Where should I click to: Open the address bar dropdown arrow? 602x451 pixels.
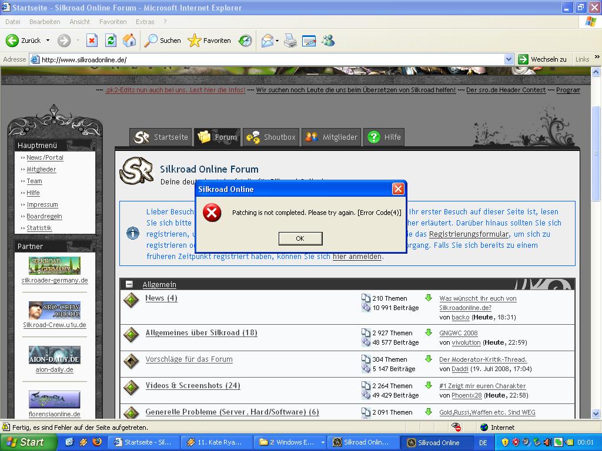509,59
